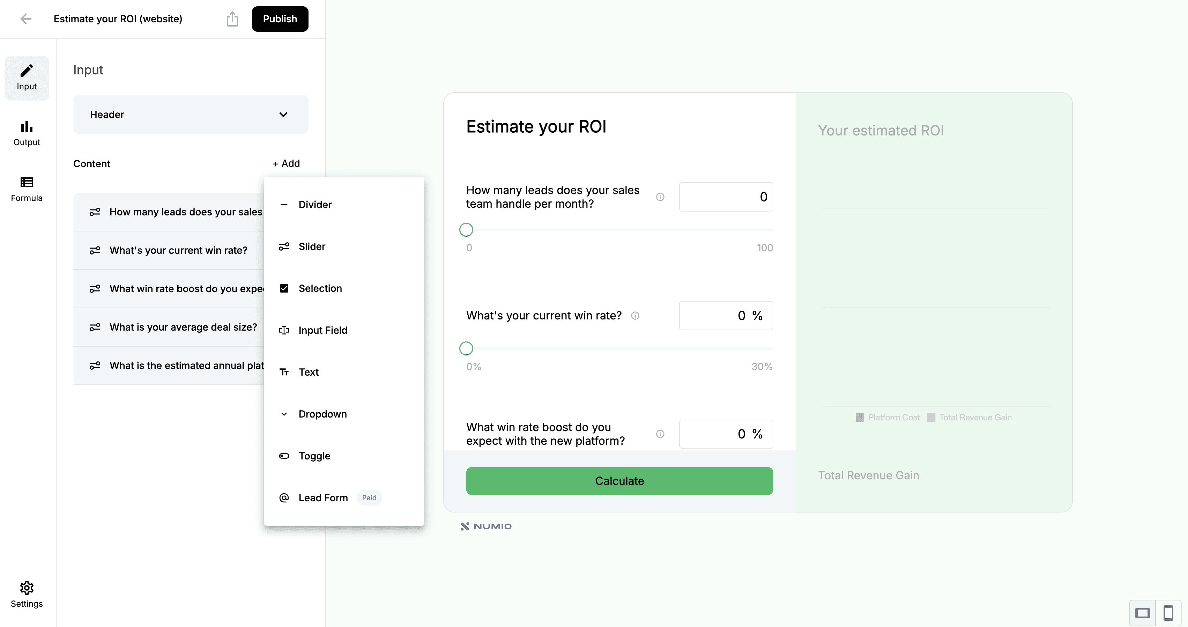
Task: Choose Slider from the add menu
Action: click(312, 246)
